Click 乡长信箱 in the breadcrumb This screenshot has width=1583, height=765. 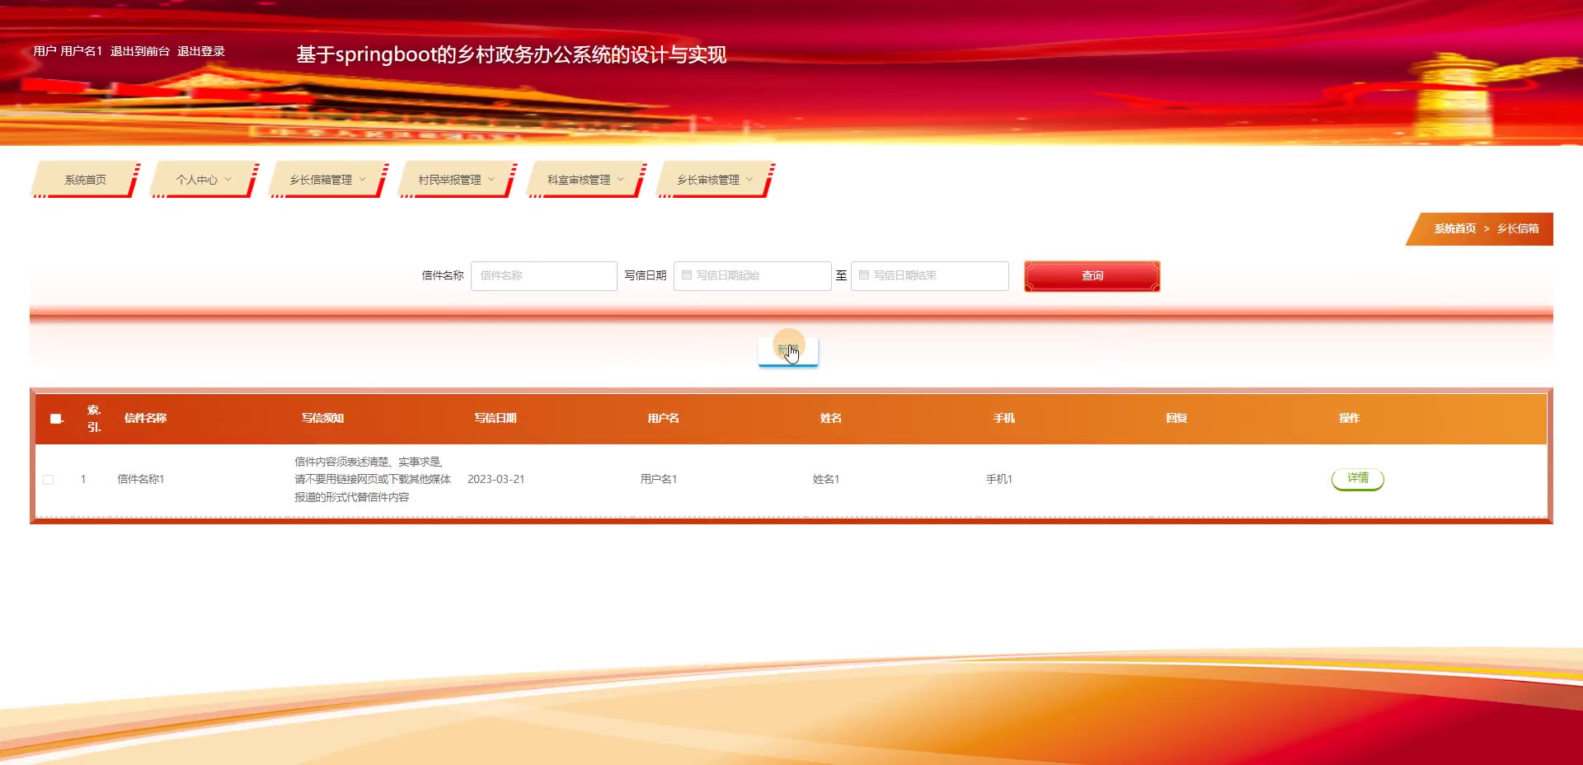tap(1518, 229)
